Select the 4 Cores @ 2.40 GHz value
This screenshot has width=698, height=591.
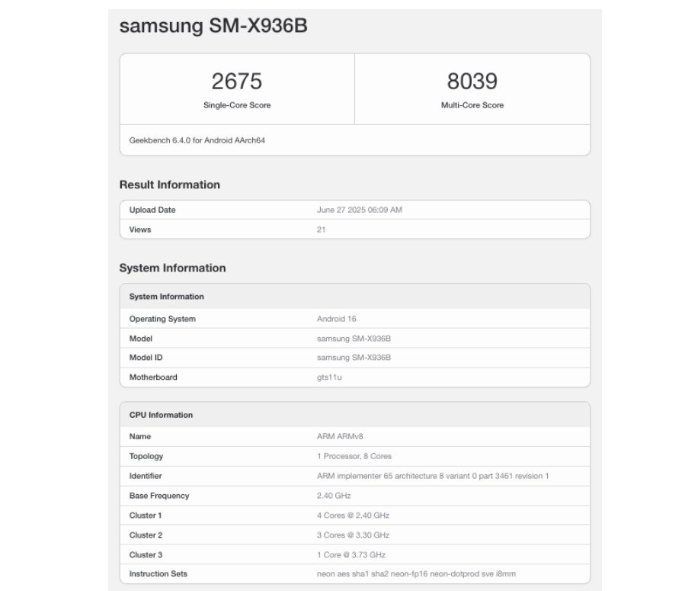pyautogui.click(x=353, y=516)
